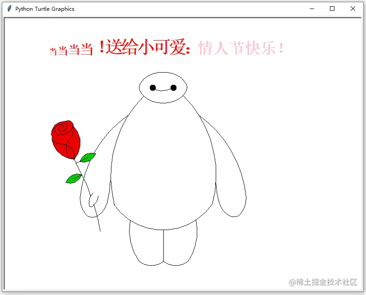Click the pink text "情人节快乐!"
This screenshot has width=366, height=295.
pos(241,48)
